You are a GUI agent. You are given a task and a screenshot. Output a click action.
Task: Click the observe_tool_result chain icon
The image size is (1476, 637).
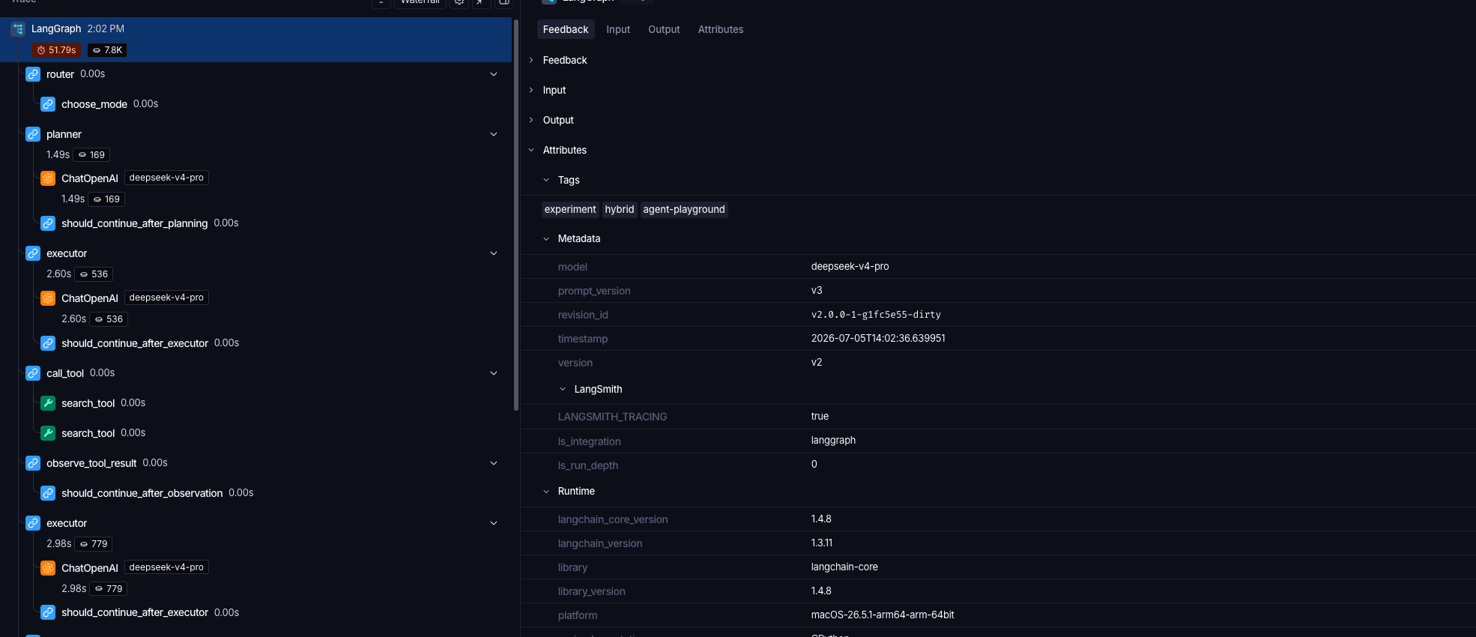(x=33, y=463)
